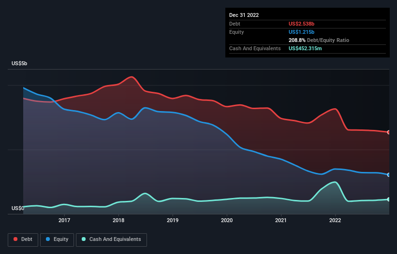Click the Dec 31 2022 tooltip date

pyautogui.click(x=244, y=15)
